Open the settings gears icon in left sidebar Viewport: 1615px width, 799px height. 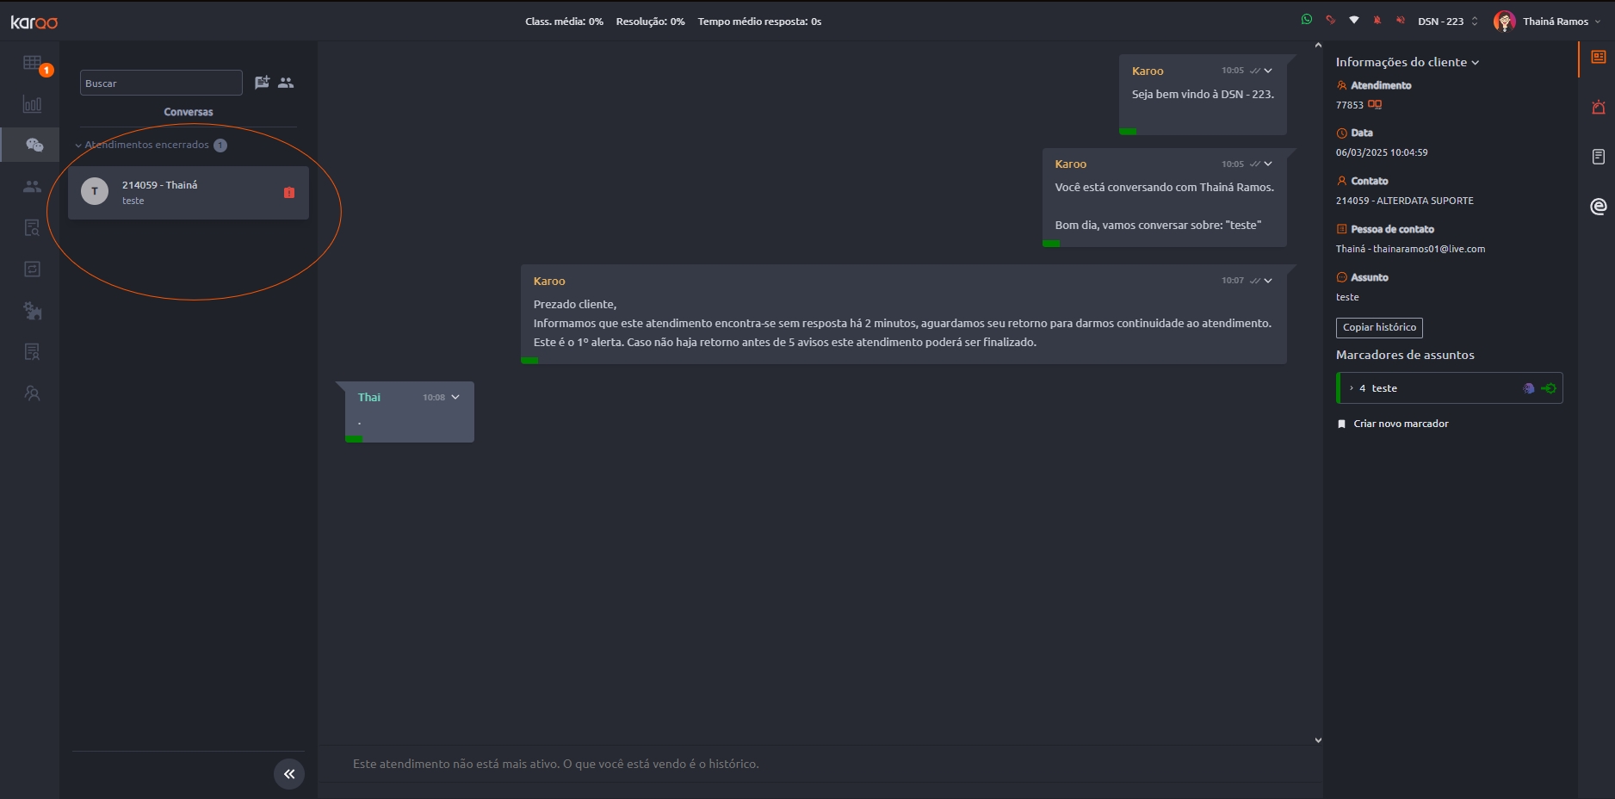32,311
